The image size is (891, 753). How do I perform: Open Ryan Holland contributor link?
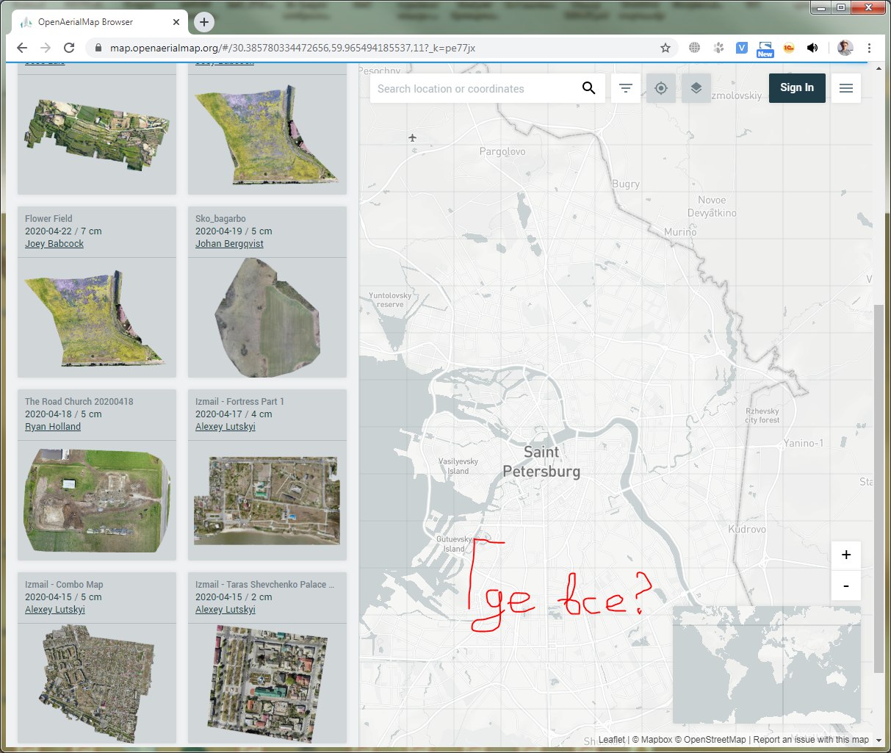coord(53,427)
